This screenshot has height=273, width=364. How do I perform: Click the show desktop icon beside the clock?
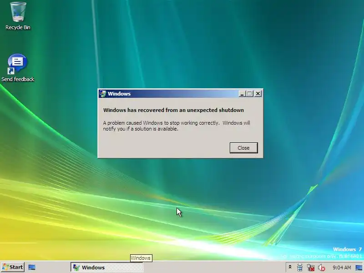tap(359, 268)
